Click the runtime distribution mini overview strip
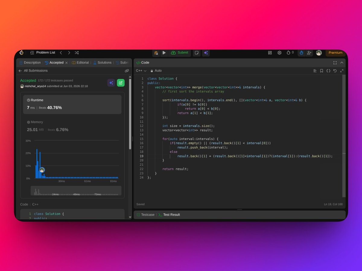362x271 pixels. tap(76, 191)
